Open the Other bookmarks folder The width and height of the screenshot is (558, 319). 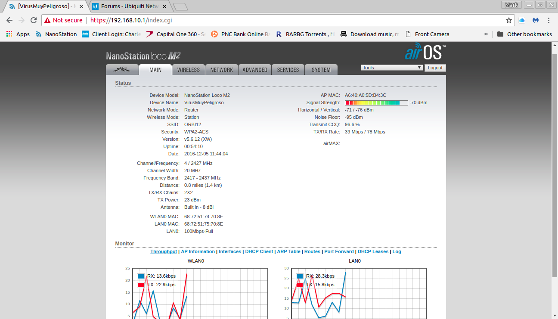[524, 34]
